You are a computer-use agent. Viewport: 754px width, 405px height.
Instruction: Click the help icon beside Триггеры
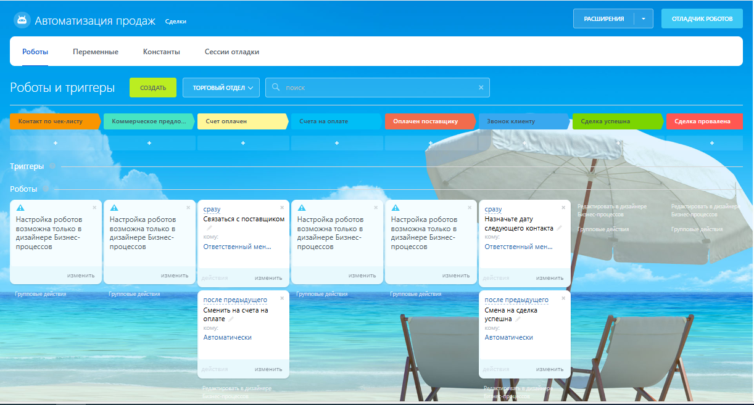(x=52, y=166)
